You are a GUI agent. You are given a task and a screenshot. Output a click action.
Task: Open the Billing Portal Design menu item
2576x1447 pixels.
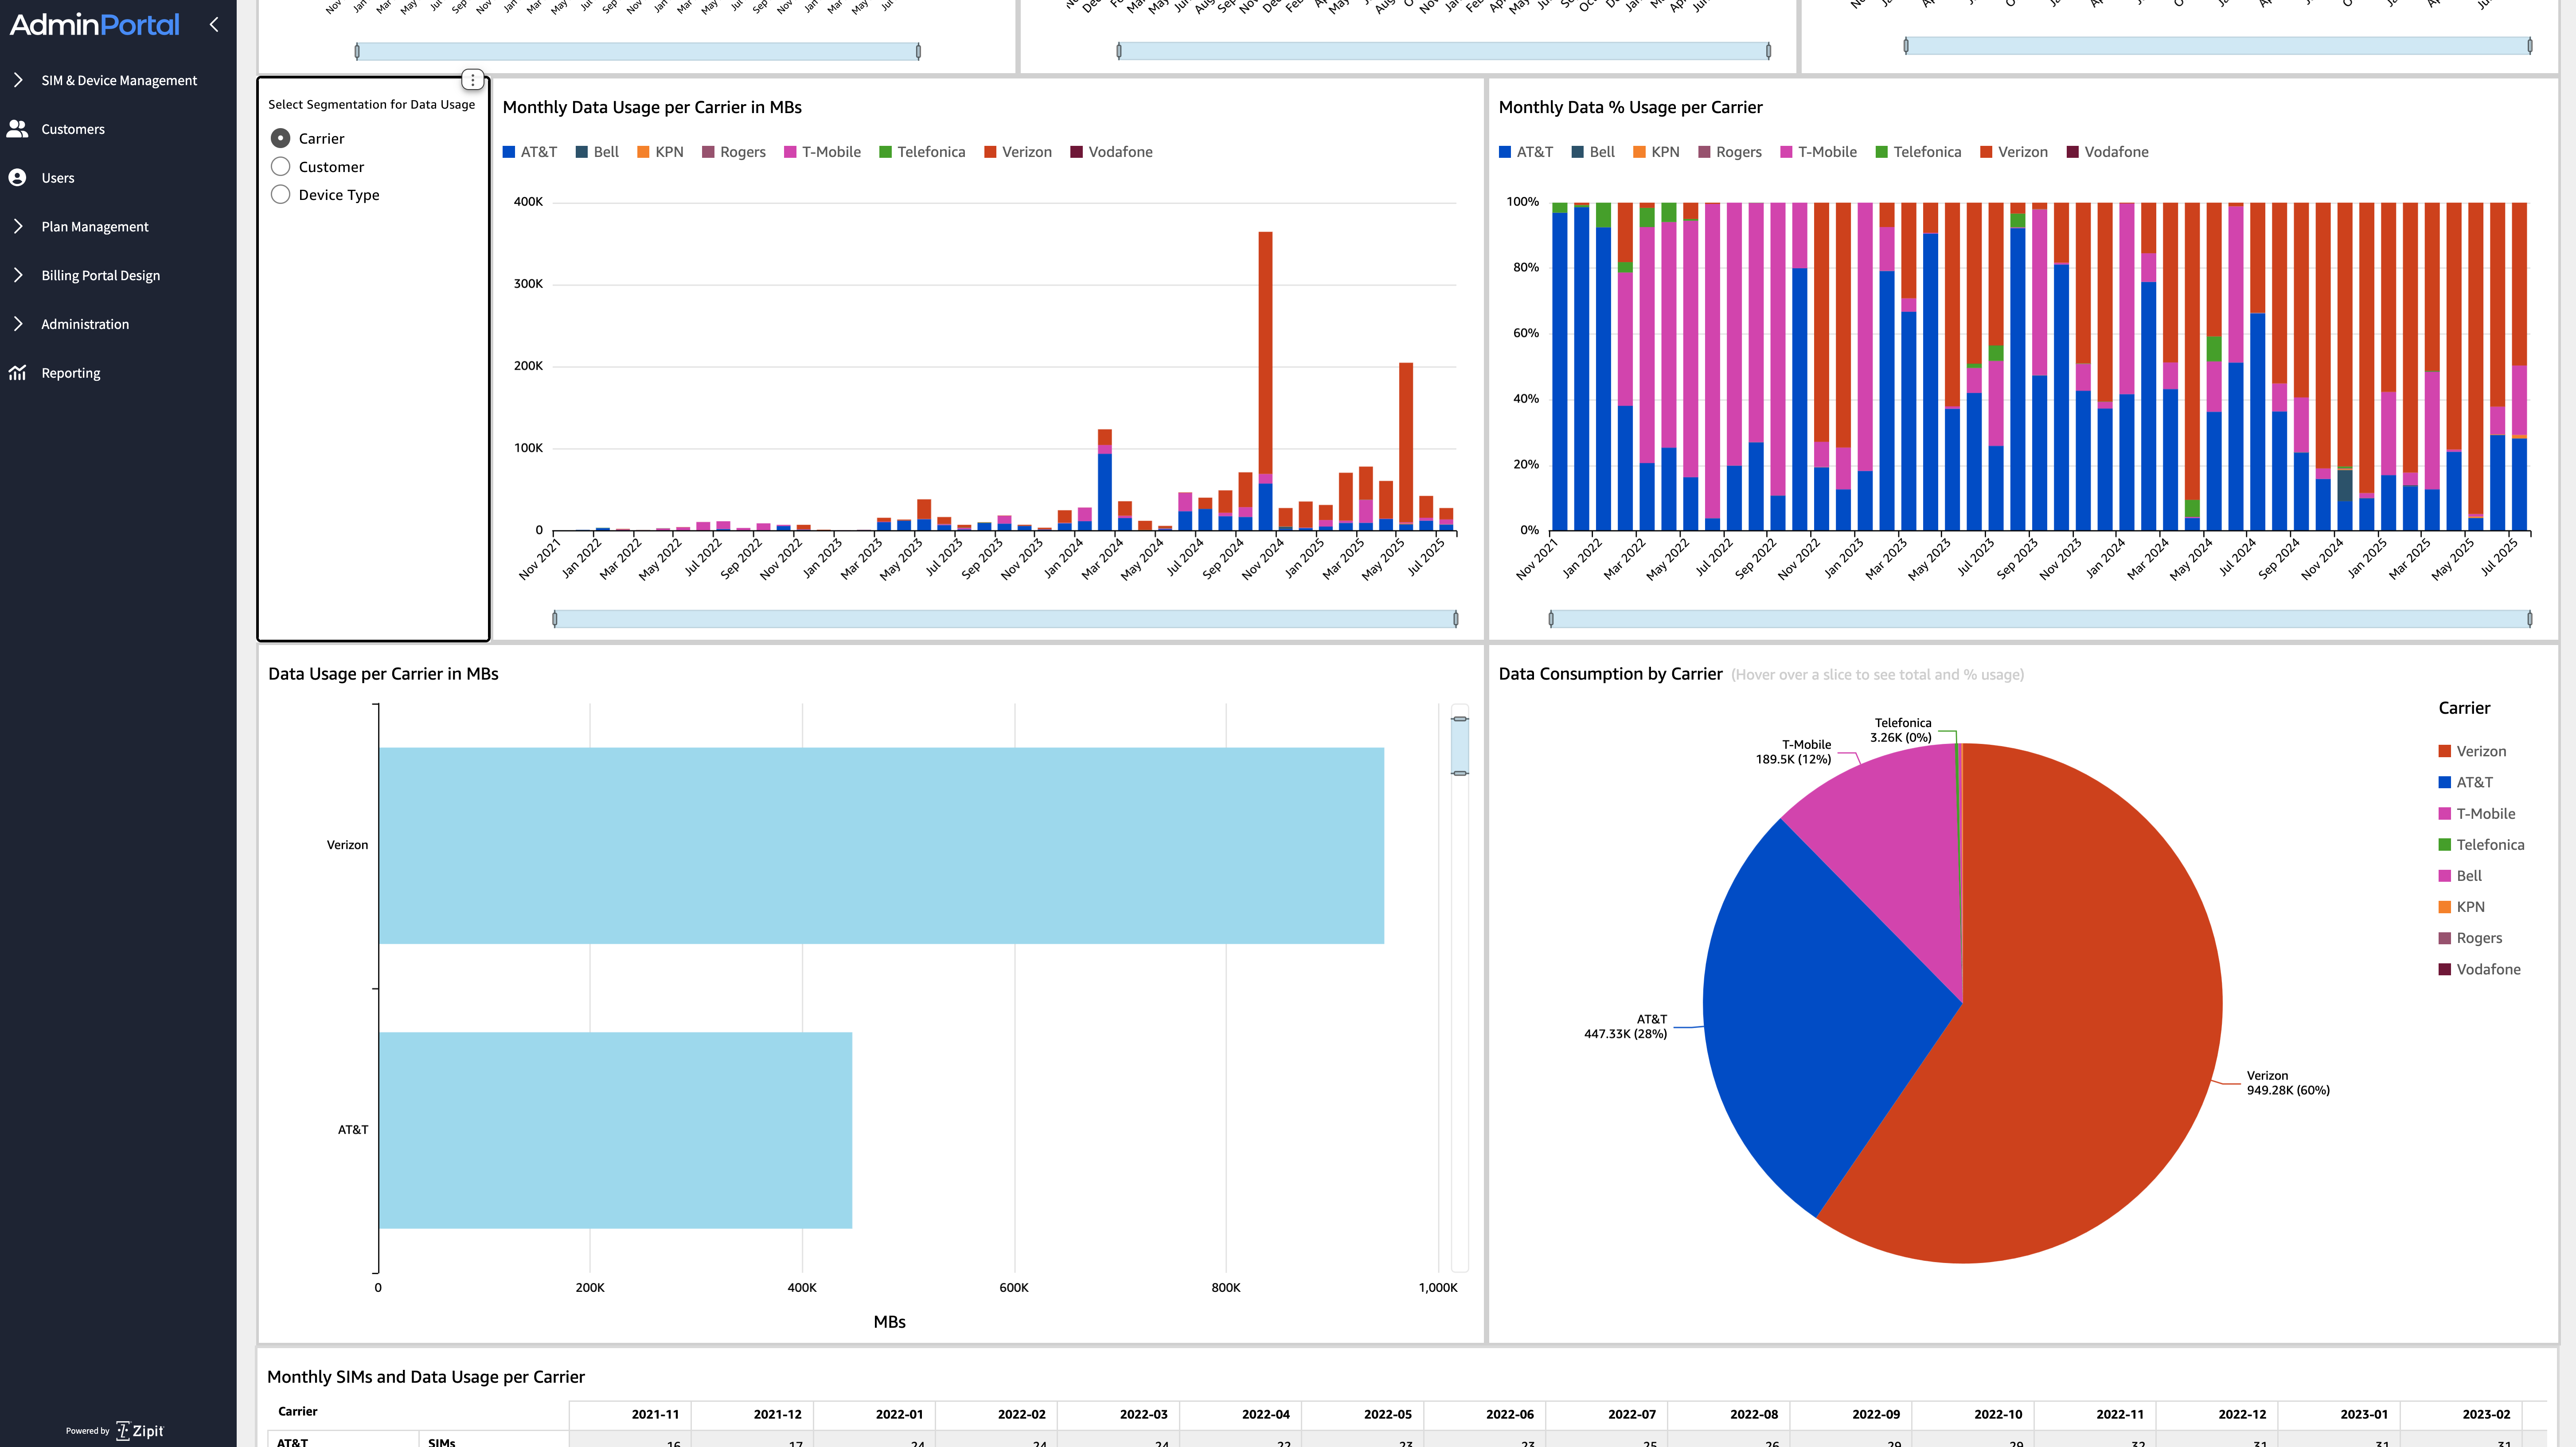(x=100, y=274)
